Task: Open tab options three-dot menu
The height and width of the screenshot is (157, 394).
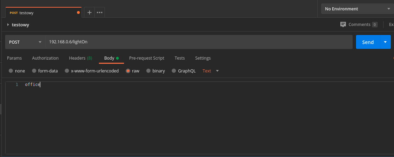Action: 100,12
